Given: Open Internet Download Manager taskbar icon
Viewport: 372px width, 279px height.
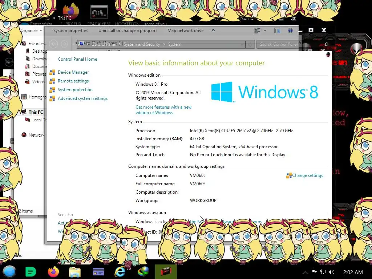Looking at the screenshot, I should click(x=143, y=272).
